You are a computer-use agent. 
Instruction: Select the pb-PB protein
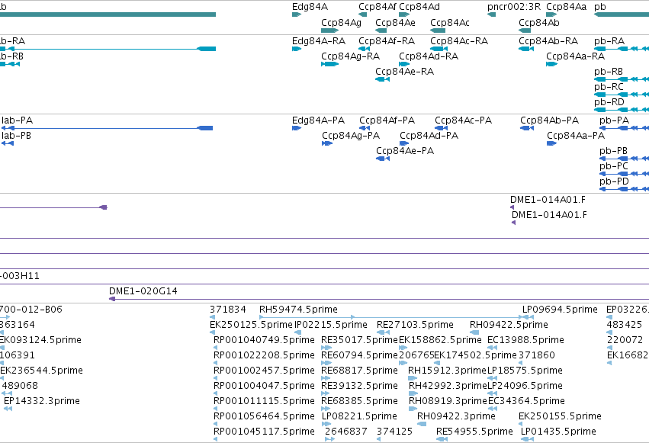624,159
